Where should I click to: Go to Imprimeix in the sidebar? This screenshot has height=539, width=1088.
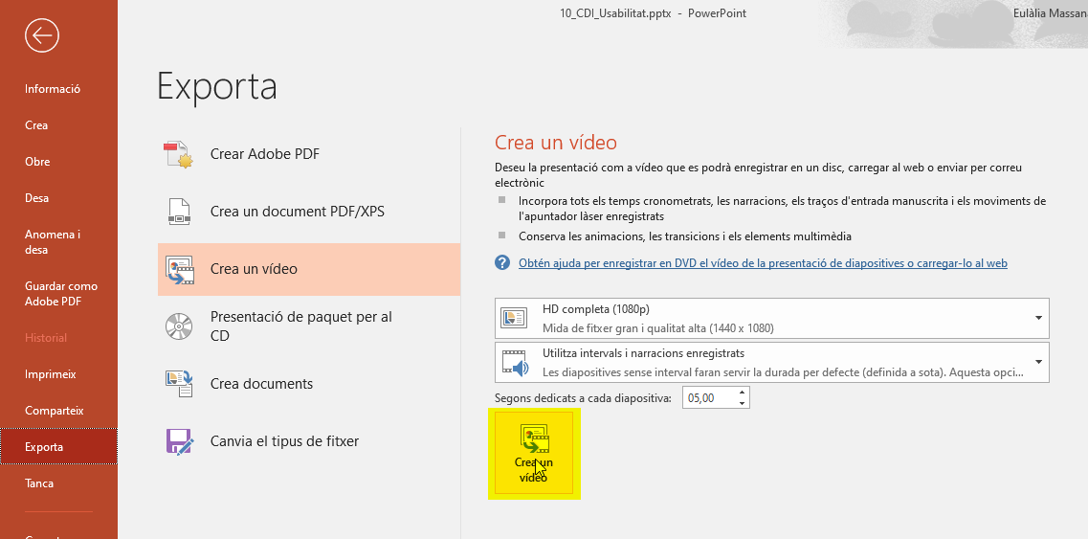point(50,374)
